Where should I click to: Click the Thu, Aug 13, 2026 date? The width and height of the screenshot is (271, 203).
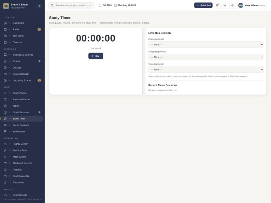pos(125,5)
